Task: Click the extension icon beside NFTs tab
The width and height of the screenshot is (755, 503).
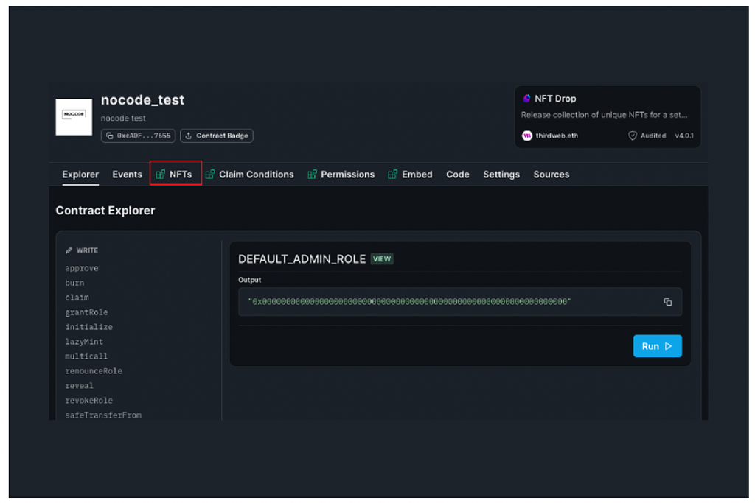Action: (161, 175)
